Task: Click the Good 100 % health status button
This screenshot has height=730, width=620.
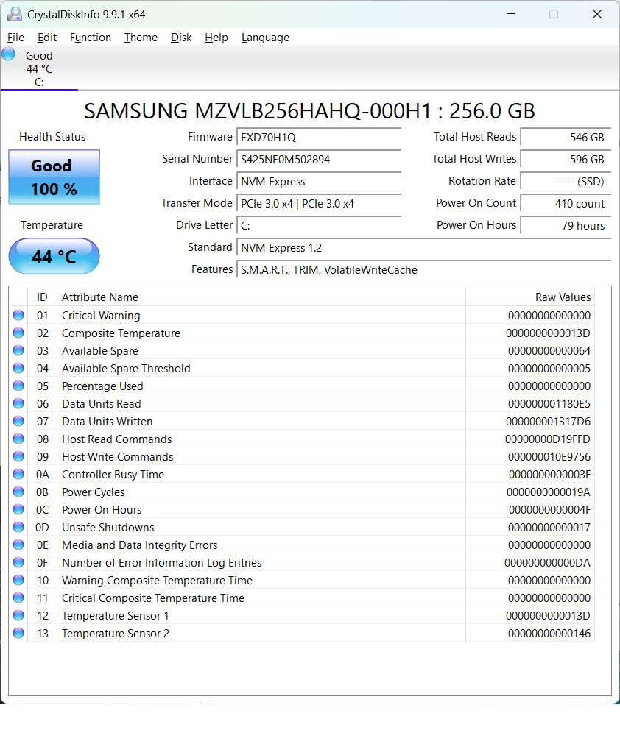Action: pos(54,177)
